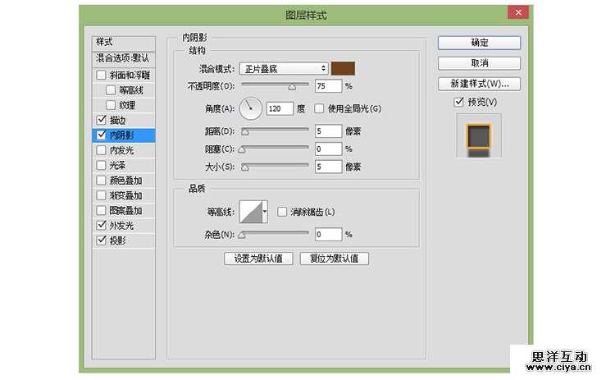The width and height of the screenshot is (615, 380).
Task: Click the 设置为默认值 button
Action: (258, 259)
